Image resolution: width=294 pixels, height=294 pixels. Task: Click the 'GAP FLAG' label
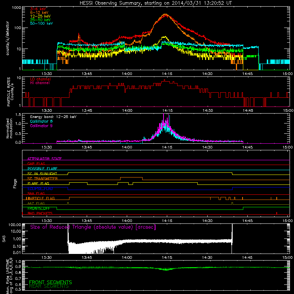[36, 164]
